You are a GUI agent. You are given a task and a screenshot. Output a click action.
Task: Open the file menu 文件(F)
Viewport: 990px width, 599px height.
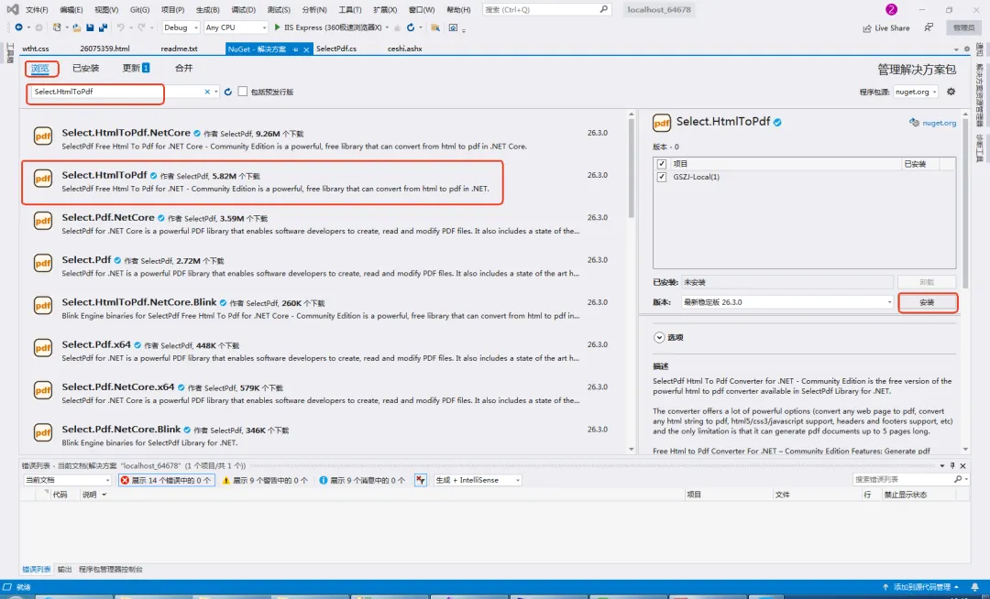point(37,9)
